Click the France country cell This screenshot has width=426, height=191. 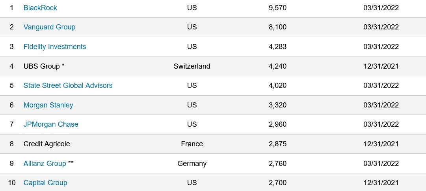pyautogui.click(x=192, y=144)
